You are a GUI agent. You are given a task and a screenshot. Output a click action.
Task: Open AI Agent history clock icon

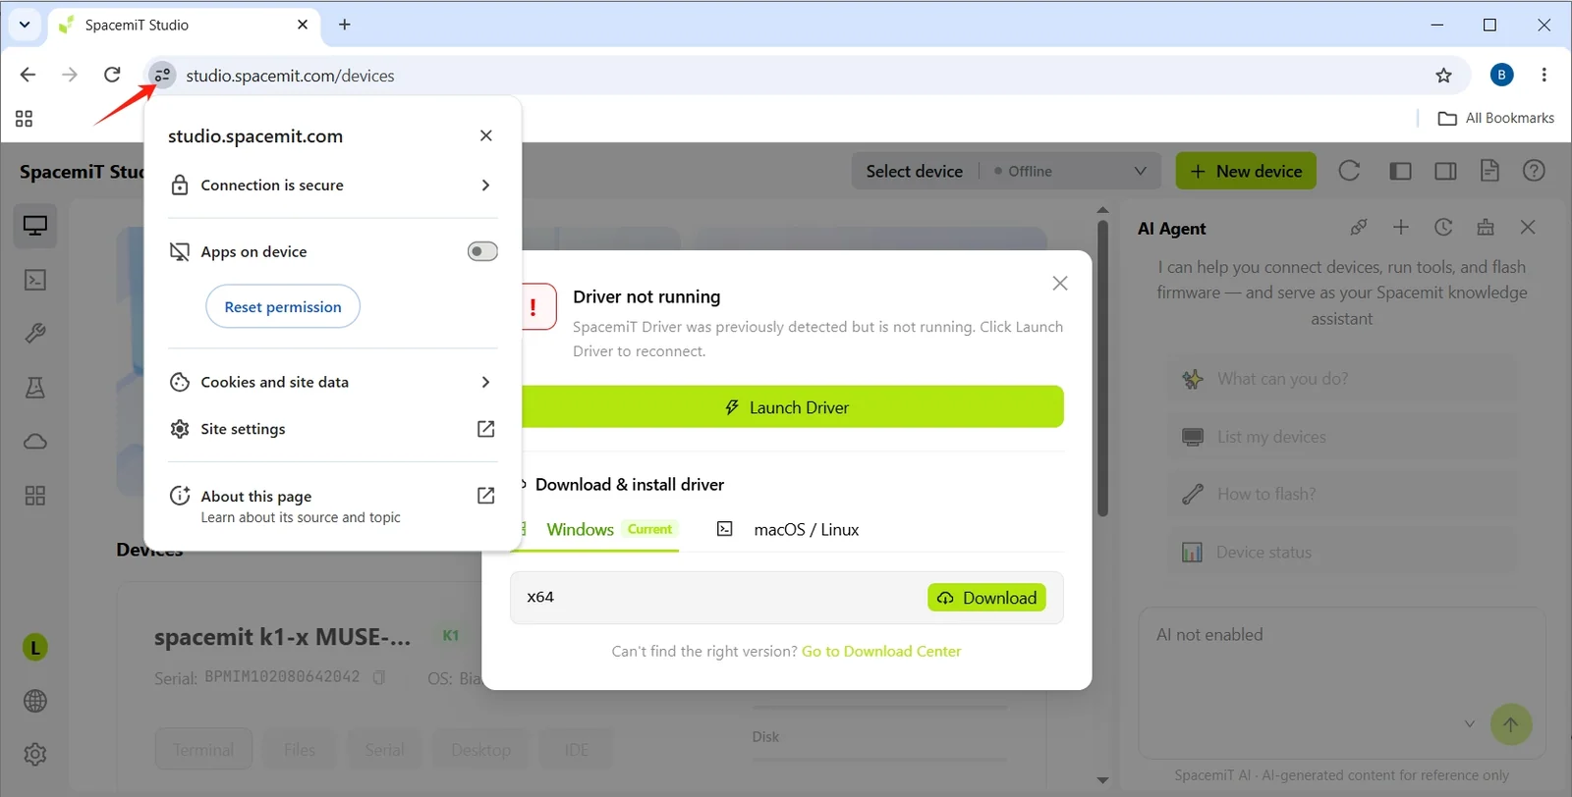coord(1443,228)
